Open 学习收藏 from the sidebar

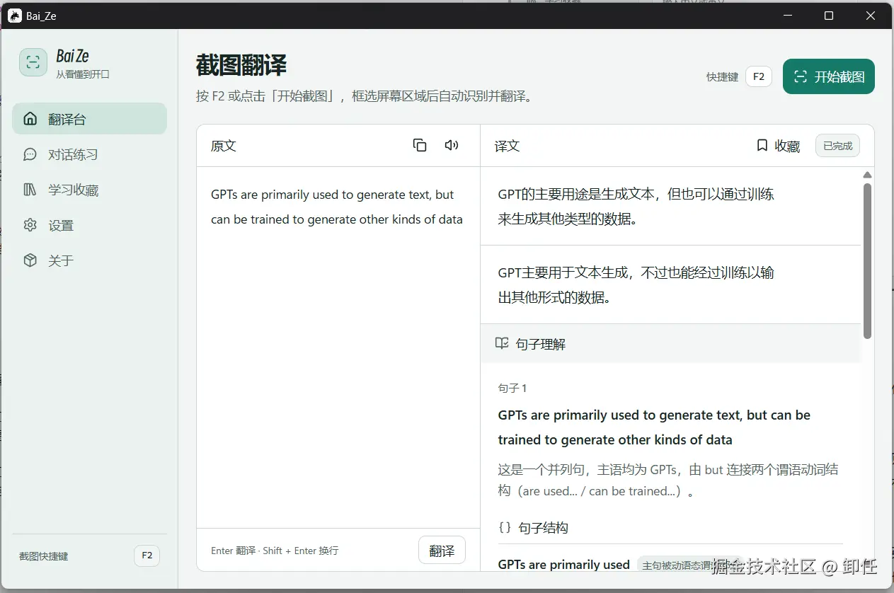[89, 190]
